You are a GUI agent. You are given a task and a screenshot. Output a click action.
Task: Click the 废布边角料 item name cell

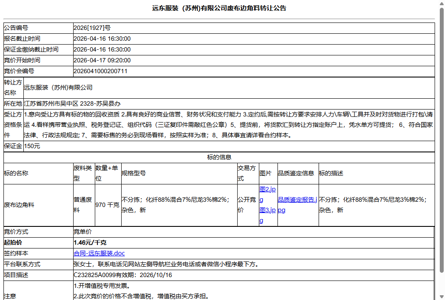click(39, 205)
